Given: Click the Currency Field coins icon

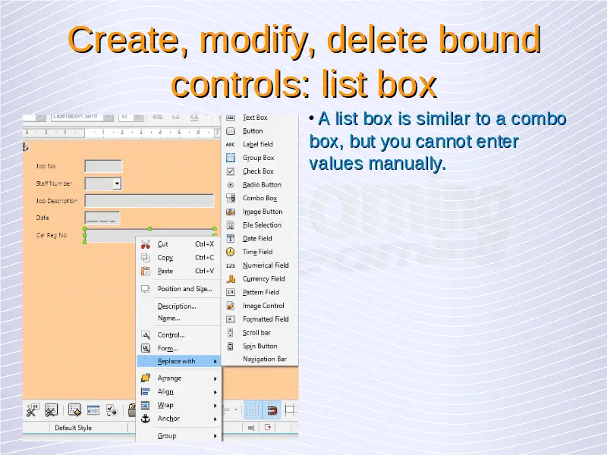Looking at the screenshot, I should [x=231, y=278].
